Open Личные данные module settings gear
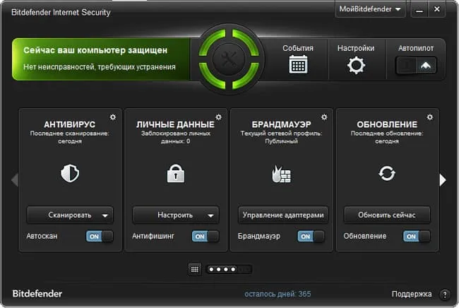Screen dimensions: 459x308 [x=218, y=117]
